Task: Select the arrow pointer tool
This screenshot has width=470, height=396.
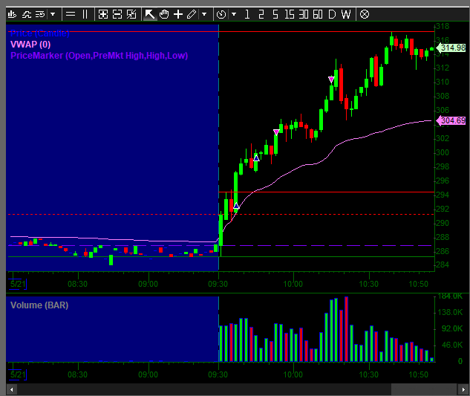Action: (x=149, y=14)
